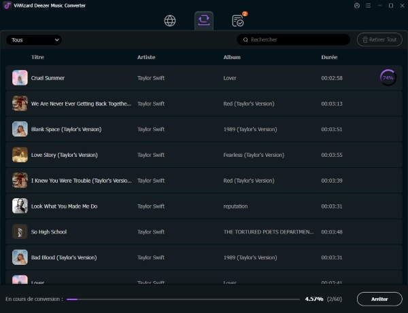
Task: Click the Fearless (Taylor's Version) album name
Action: [254, 155]
